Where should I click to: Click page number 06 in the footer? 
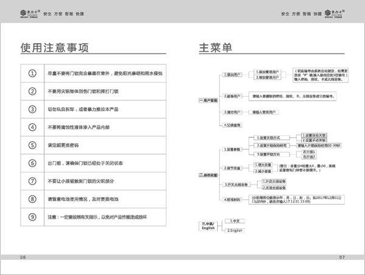tap(23, 257)
